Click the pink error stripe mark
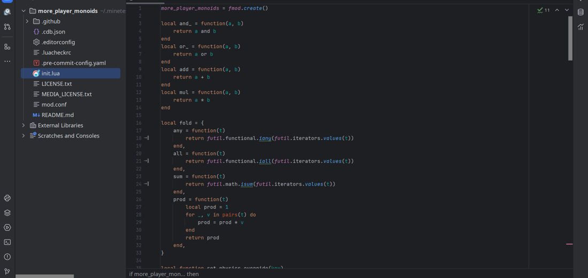 (569, 244)
